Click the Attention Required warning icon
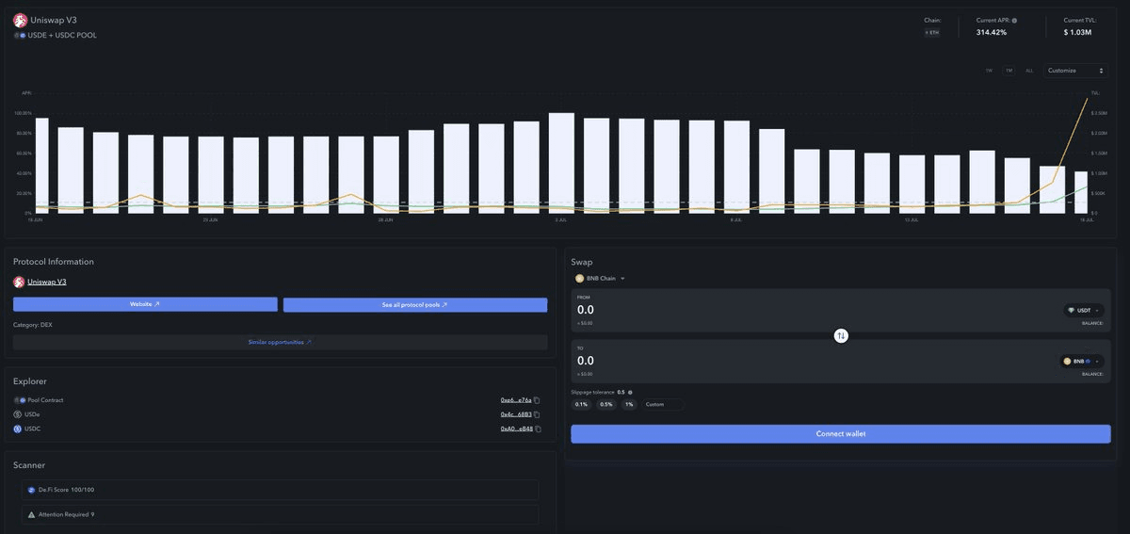The width and height of the screenshot is (1130, 534). (x=31, y=515)
